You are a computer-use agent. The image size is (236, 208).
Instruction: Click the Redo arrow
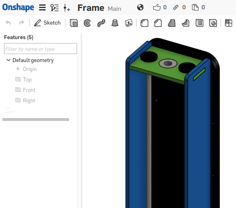coord(21,23)
